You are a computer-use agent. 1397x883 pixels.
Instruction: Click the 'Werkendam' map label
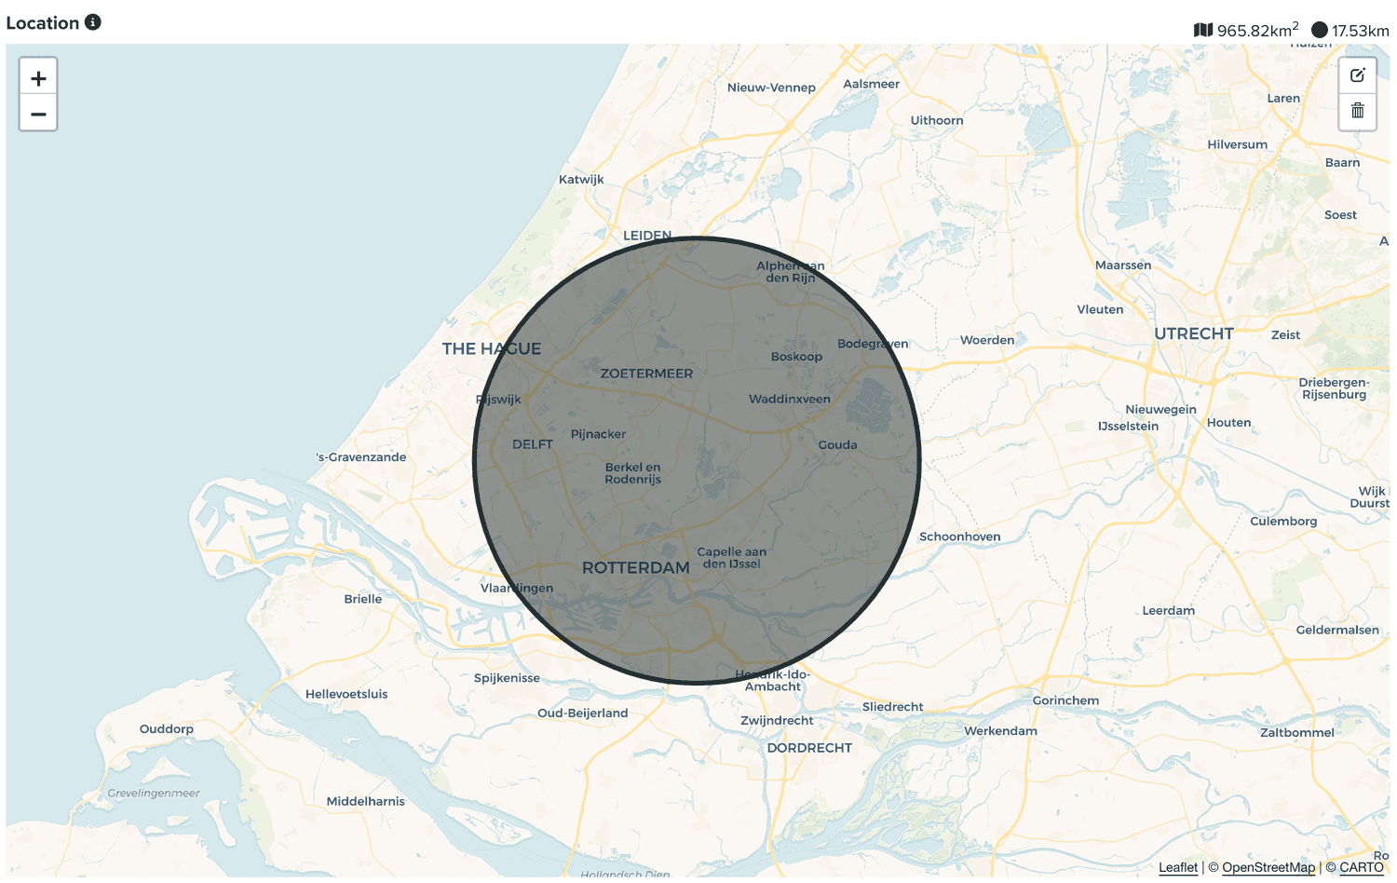(1000, 731)
